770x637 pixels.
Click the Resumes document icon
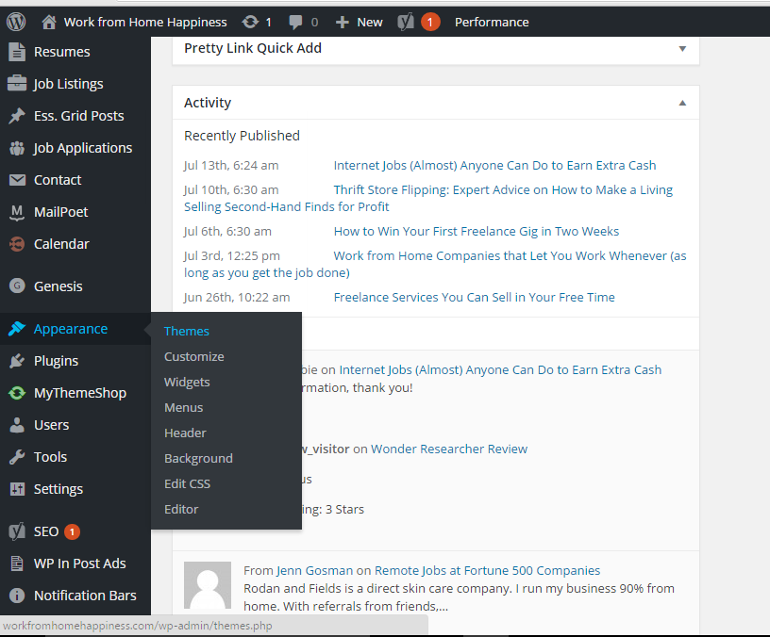coord(17,52)
